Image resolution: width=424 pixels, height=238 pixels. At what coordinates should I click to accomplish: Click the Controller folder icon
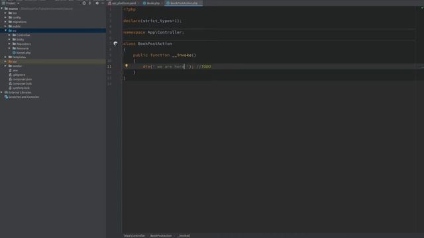coord(14,35)
